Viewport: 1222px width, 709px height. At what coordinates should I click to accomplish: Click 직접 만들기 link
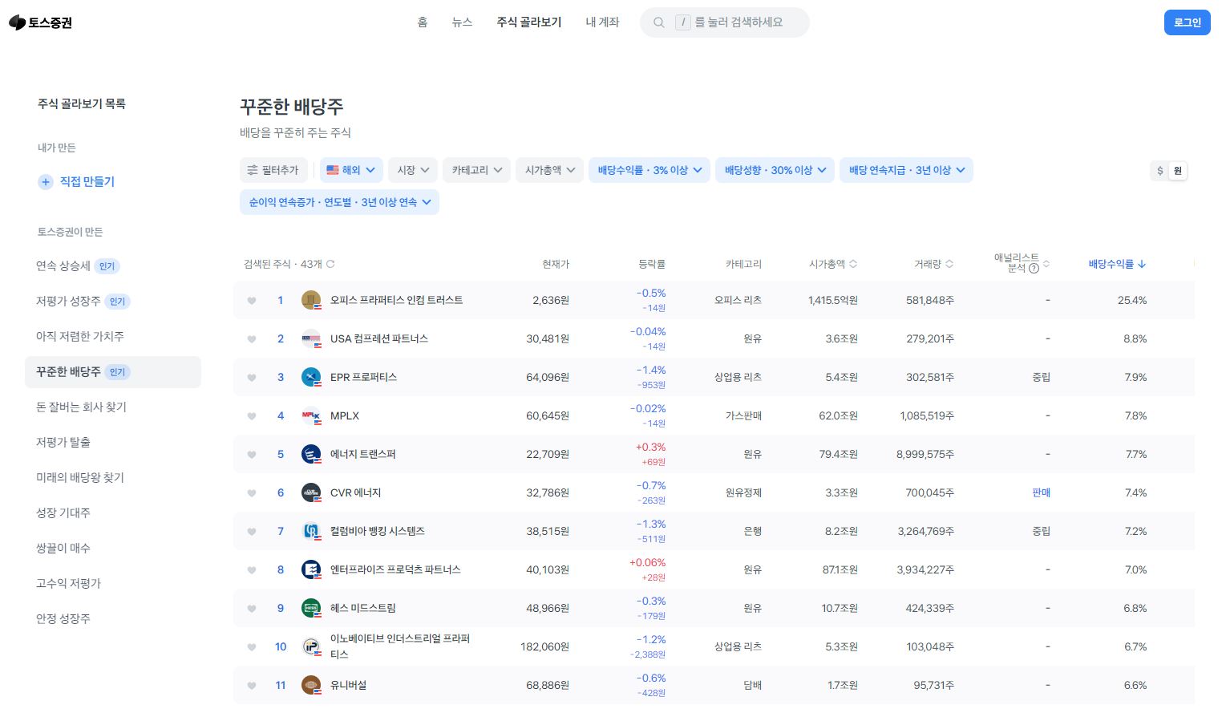pos(87,182)
